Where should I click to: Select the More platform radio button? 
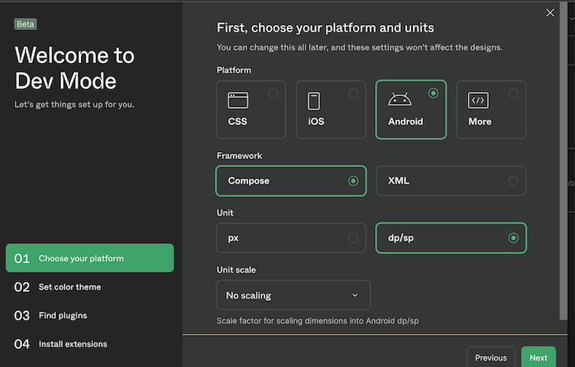[514, 93]
